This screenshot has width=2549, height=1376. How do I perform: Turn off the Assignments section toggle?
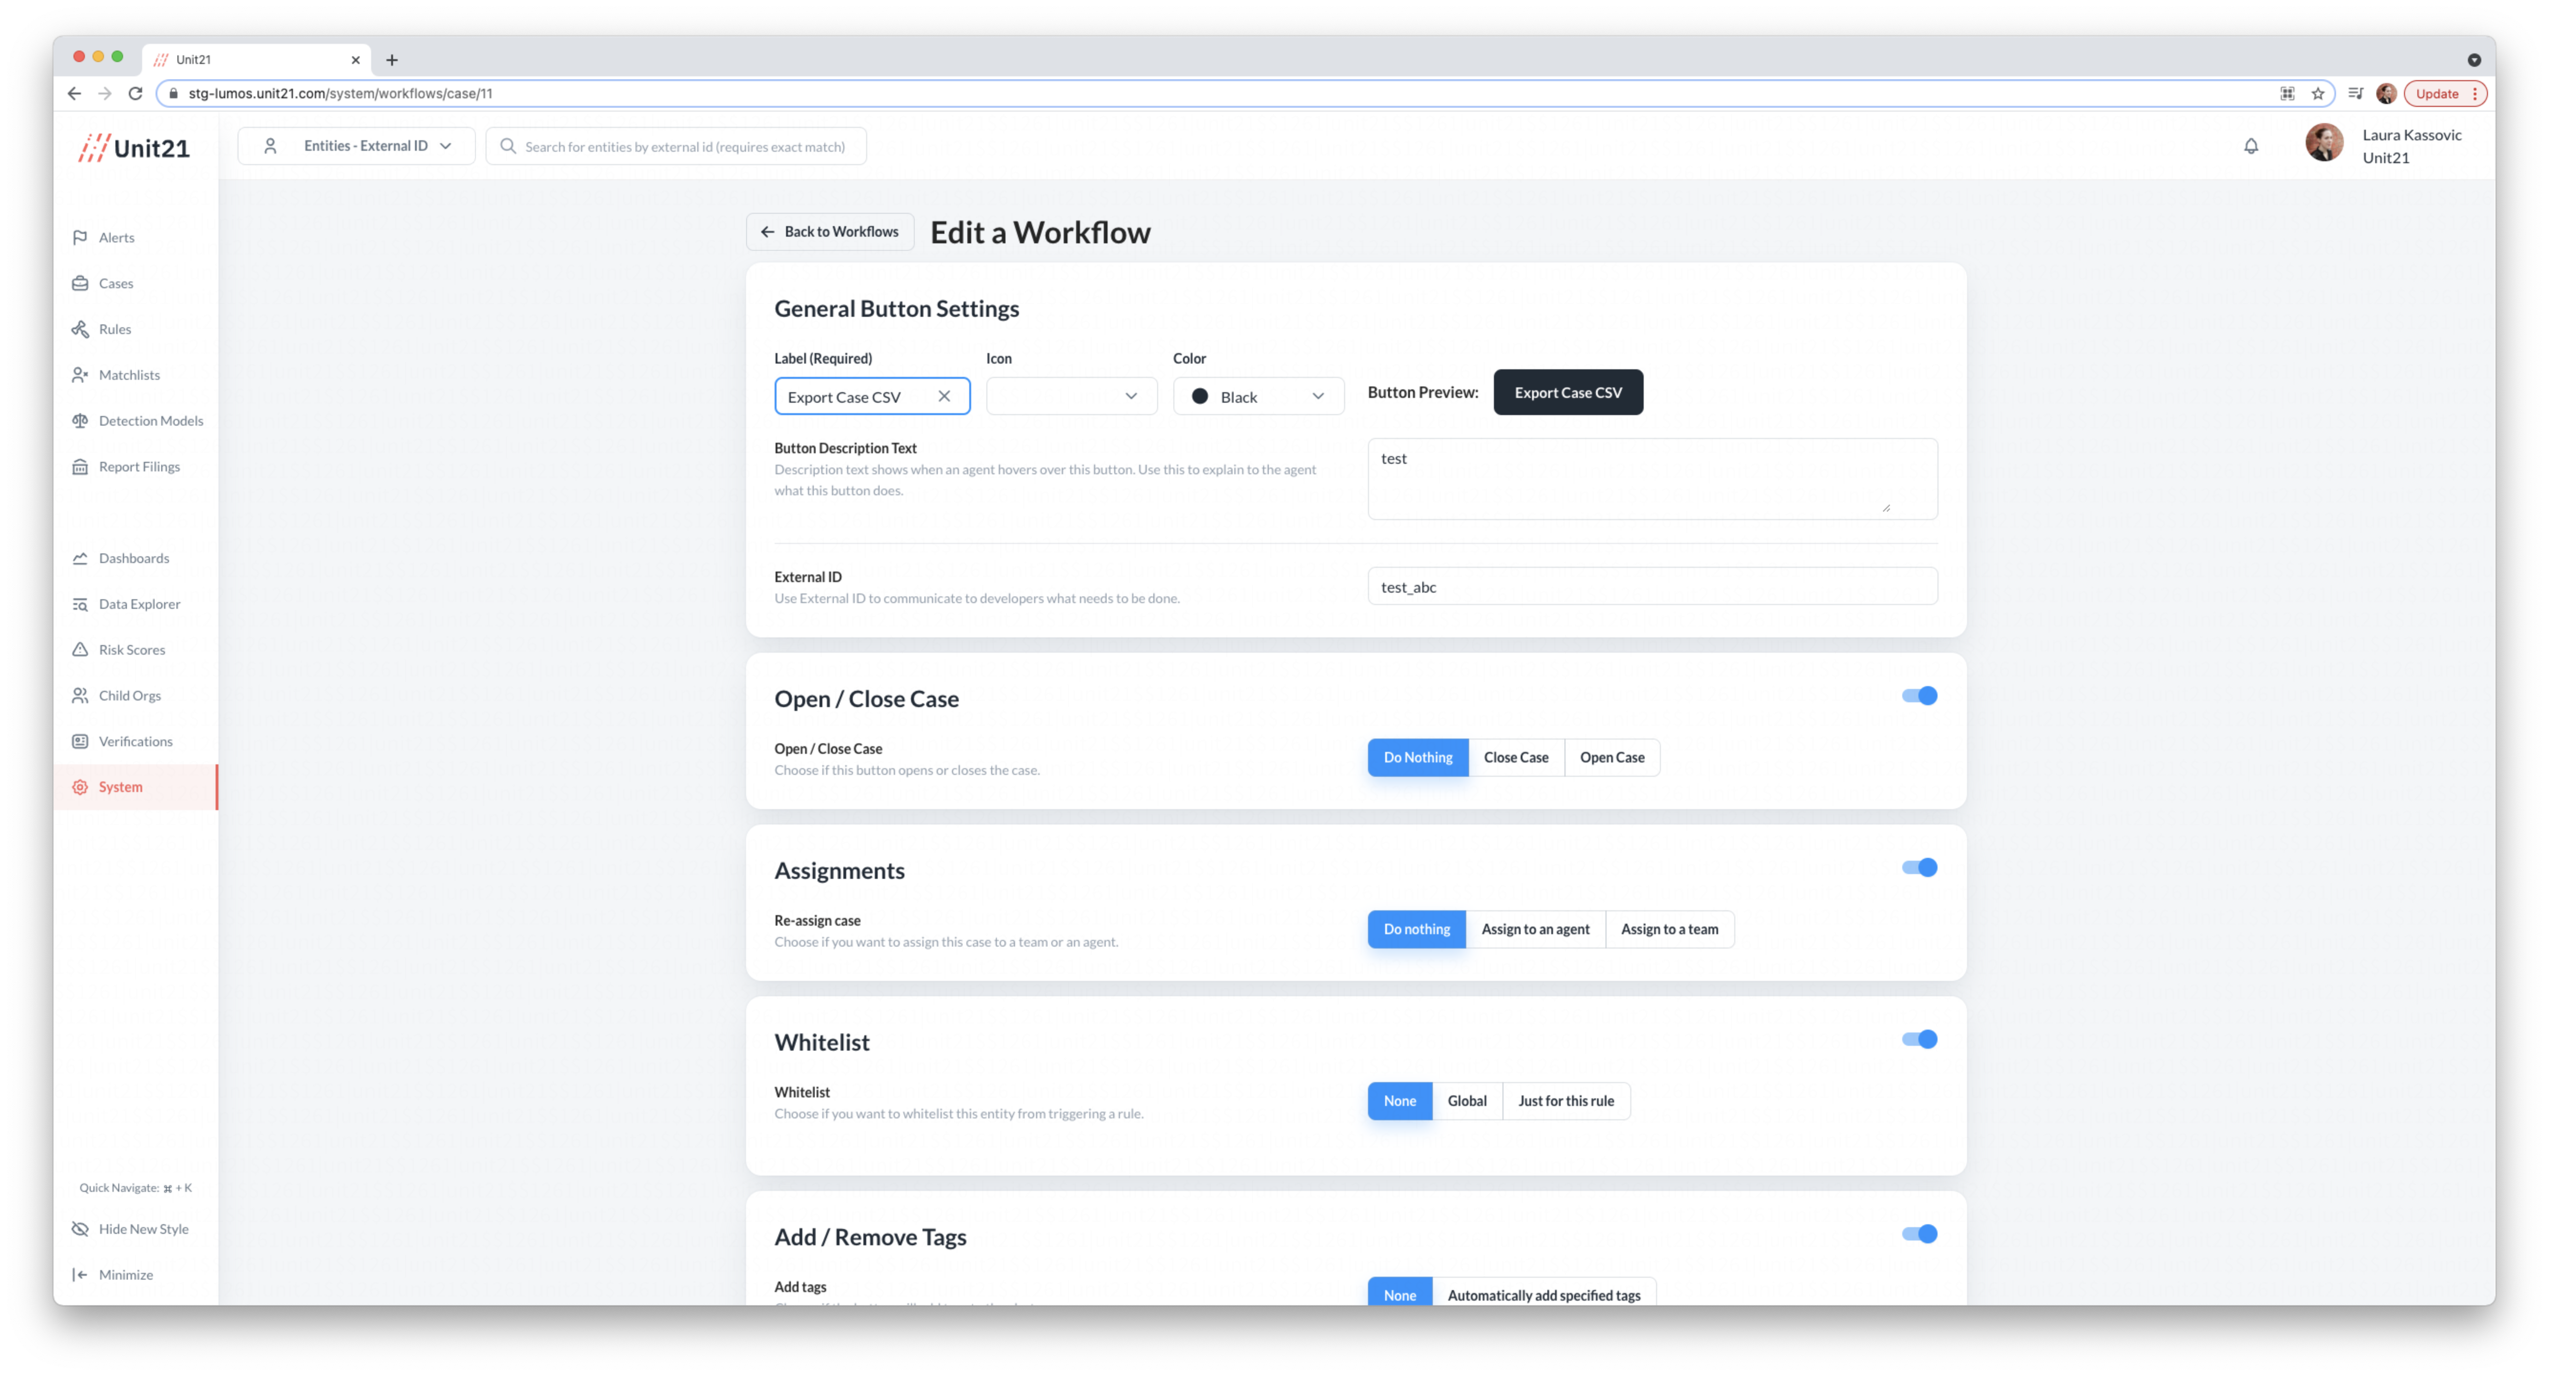pos(1919,867)
